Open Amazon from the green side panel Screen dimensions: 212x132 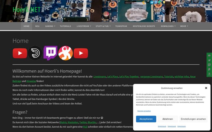pos(209,74)
